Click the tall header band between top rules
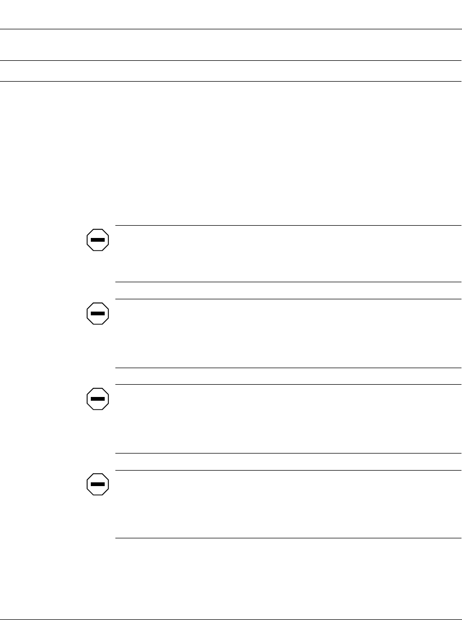Screen dimensions: 462x620 coord(231,45)
